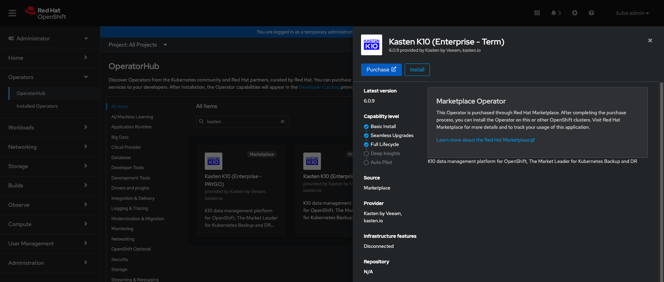This screenshot has height=282, width=664.
Task: Expand the Workloads navigation section
Action: click(50, 127)
